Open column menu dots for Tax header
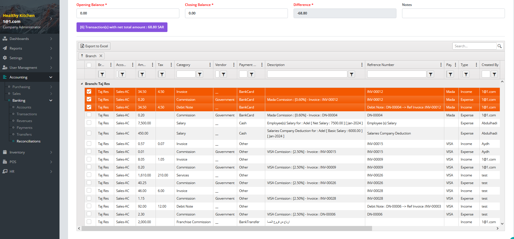The height and width of the screenshot is (239, 514). 171,65
